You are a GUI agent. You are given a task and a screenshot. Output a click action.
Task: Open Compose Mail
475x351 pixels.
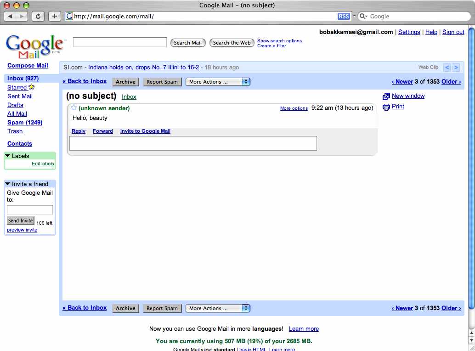click(x=28, y=65)
